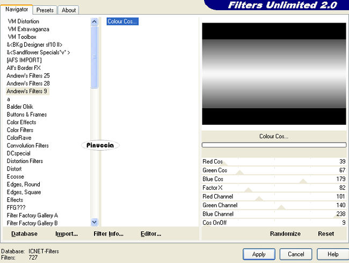Select the VM Extravaganza category
Image resolution: width=349 pixels, height=263 pixels.
28,29
